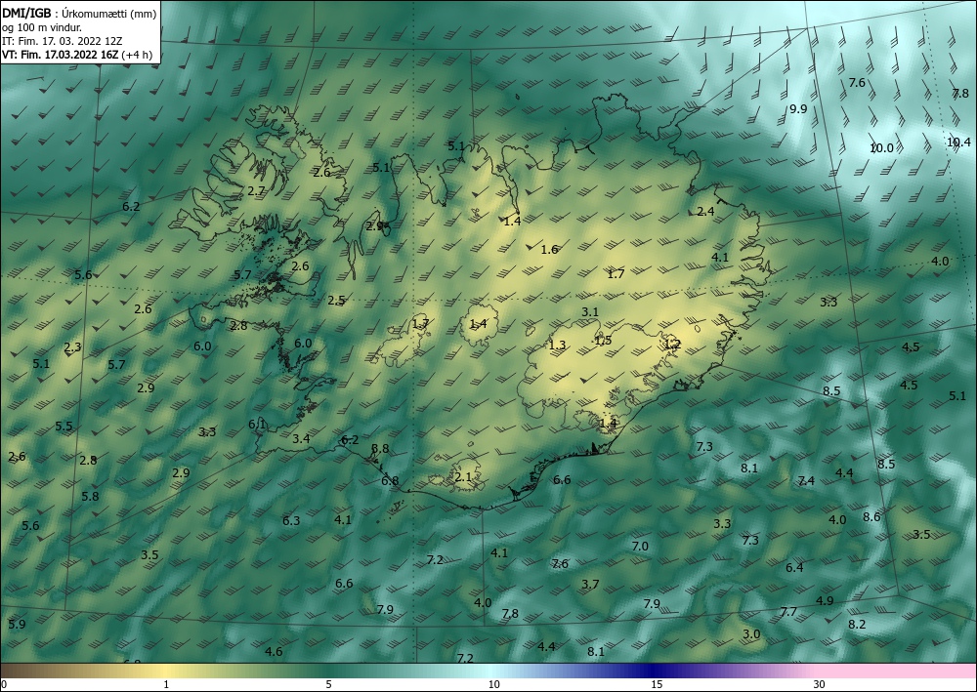Click the 15 tick label on the color scale
Screen dimensions: 977x692
pos(657,685)
